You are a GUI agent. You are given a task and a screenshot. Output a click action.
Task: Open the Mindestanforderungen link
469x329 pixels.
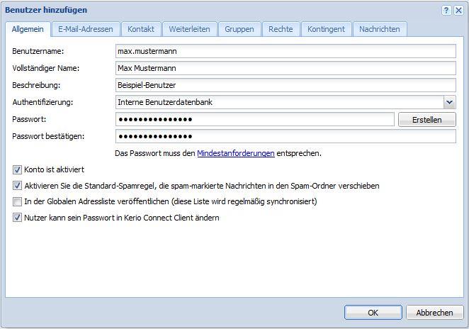pyautogui.click(x=235, y=153)
